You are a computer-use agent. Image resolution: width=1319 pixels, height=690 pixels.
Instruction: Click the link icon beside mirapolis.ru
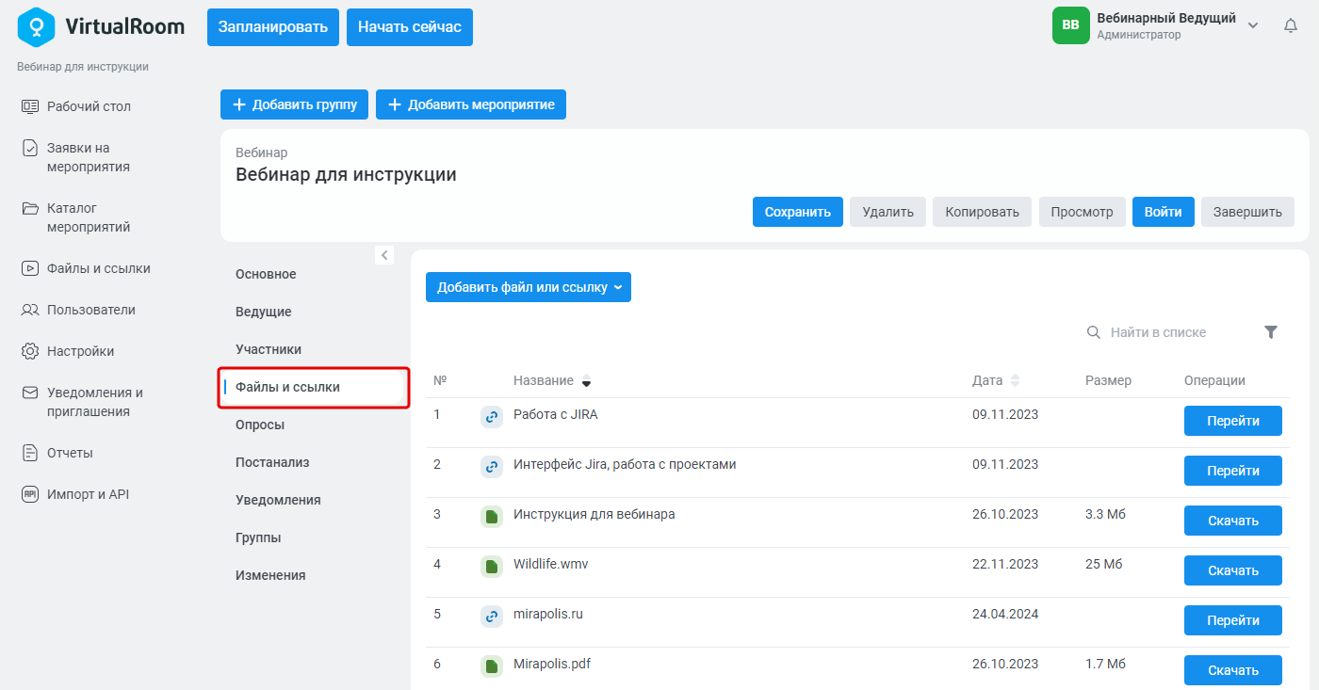pyautogui.click(x=491, y=617)
